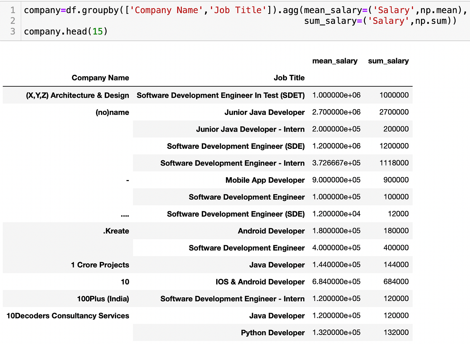Click the 3.726667e+05 mean salary value
470x344 pixels.
336,163
